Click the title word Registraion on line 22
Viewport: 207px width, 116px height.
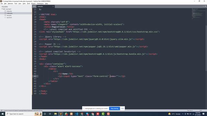(x=58, y=27)
